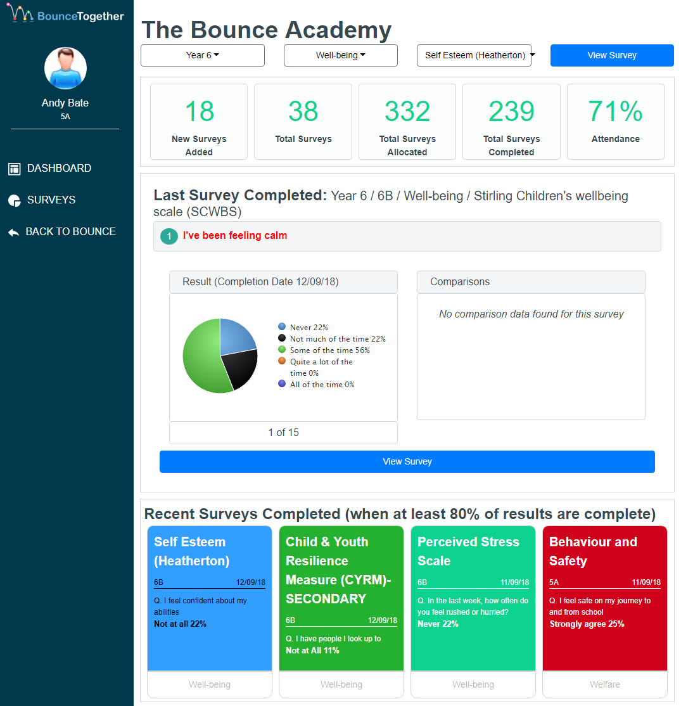681x706 pixels.
Task: Click the 332 Total Surveys Allocated tile
Action: coord(407,122)
